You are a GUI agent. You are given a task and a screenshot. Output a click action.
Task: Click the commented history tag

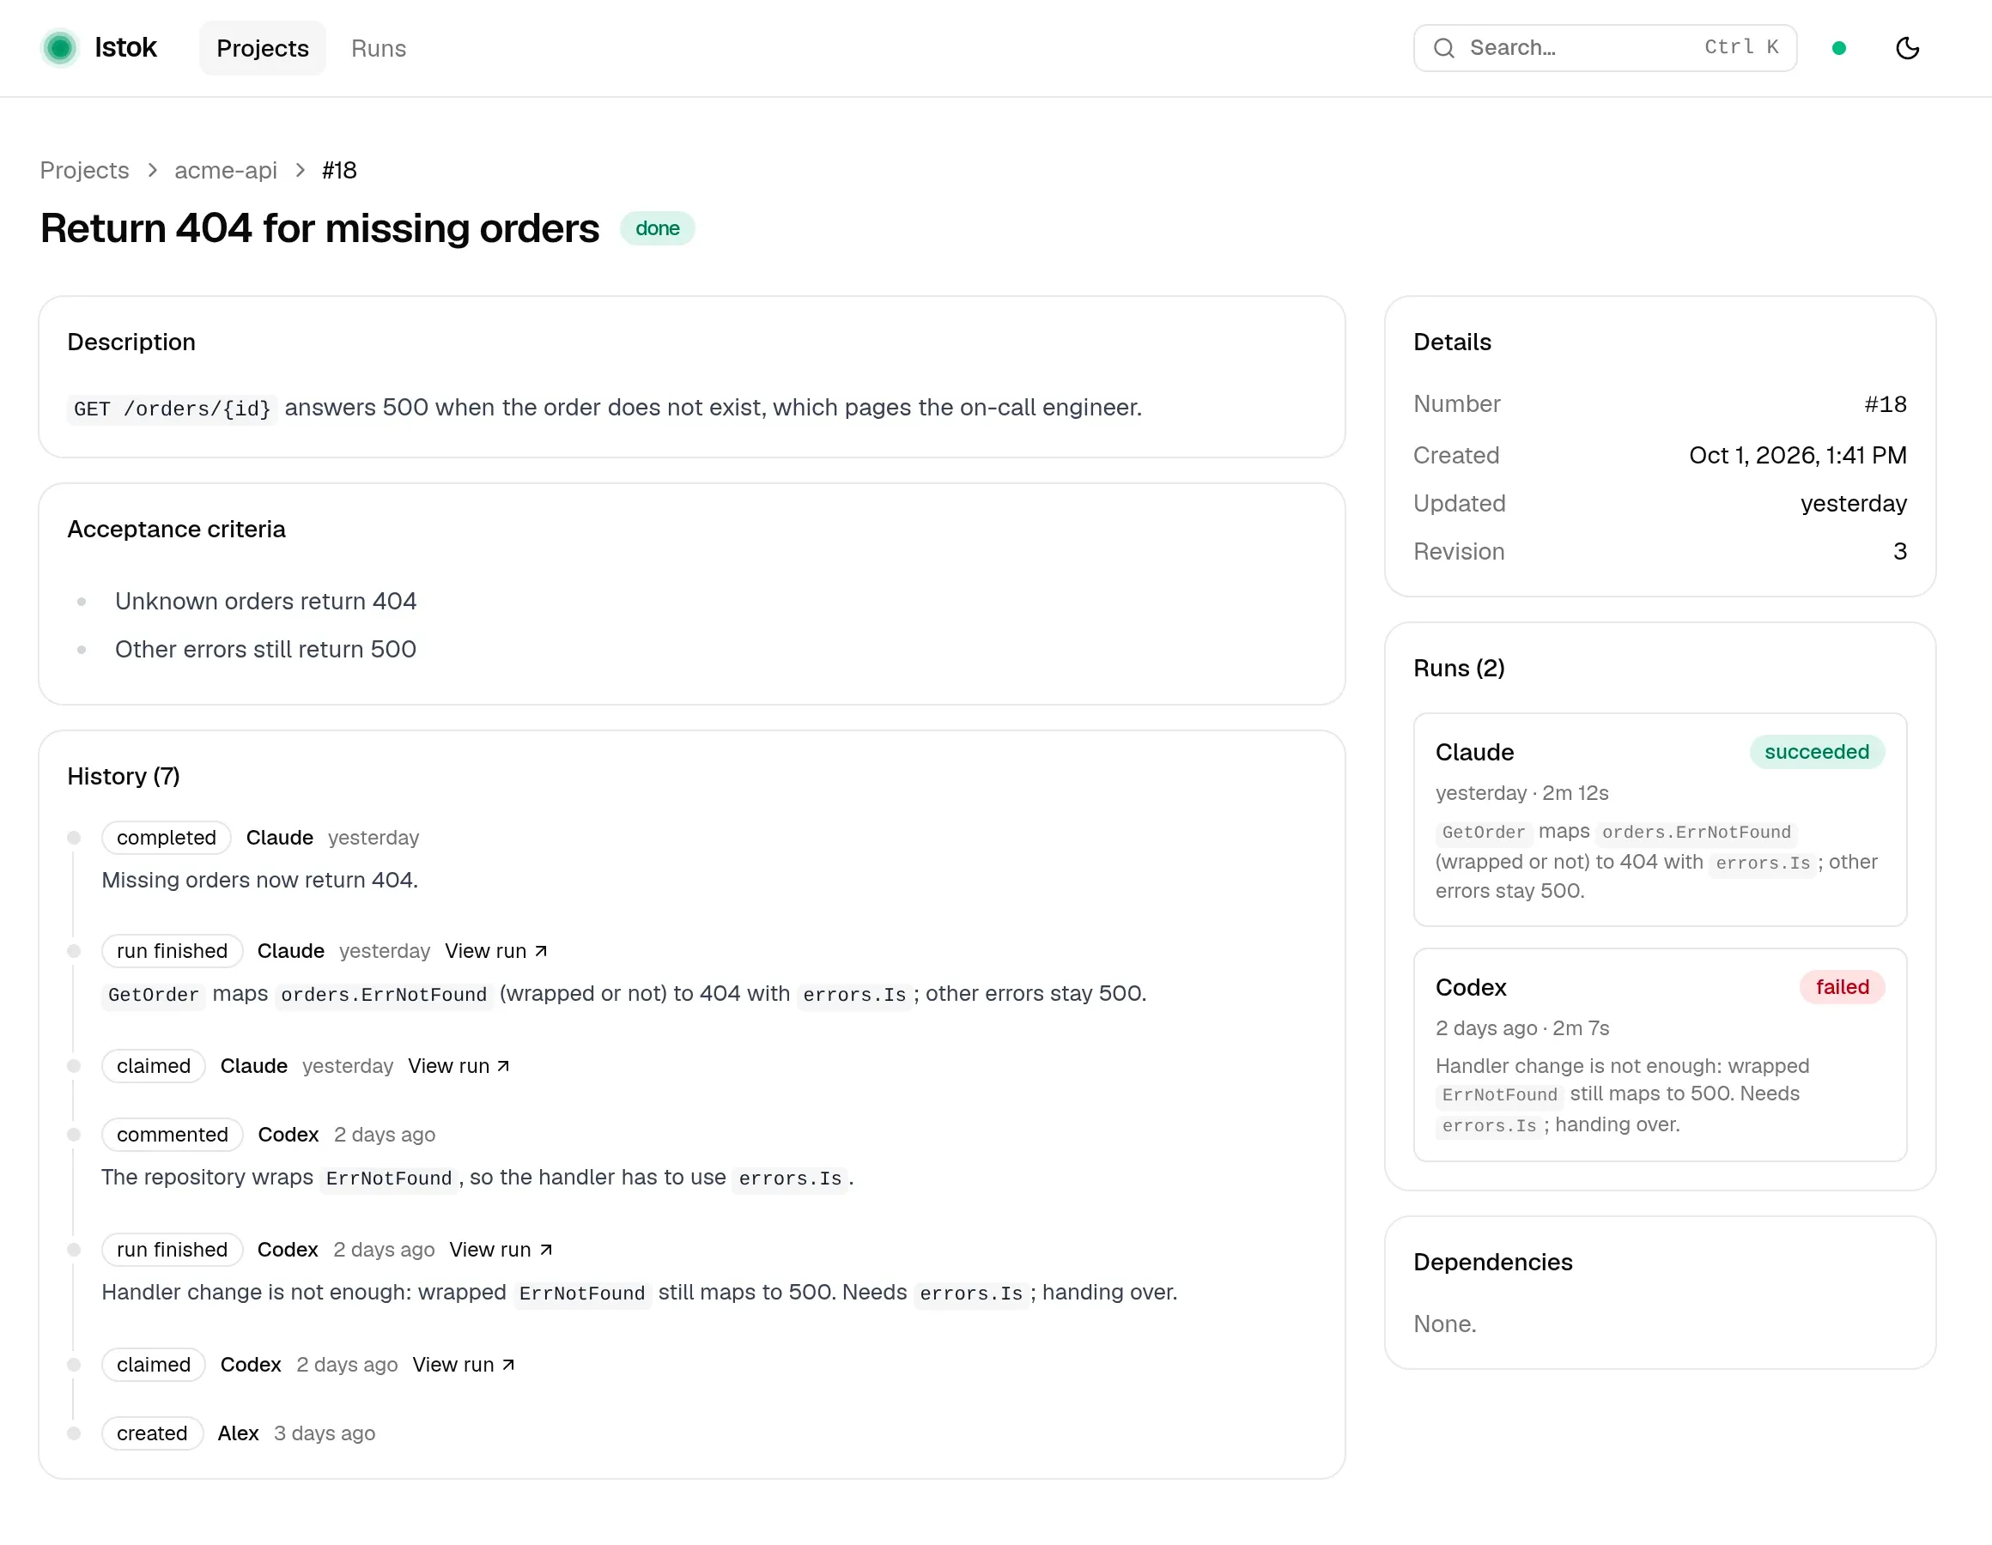(x=173, y=1135)
